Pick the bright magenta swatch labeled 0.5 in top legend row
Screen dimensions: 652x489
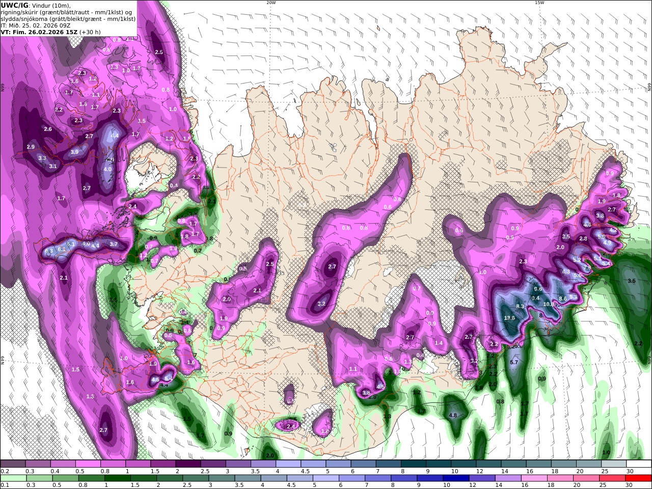coord(88,464)
